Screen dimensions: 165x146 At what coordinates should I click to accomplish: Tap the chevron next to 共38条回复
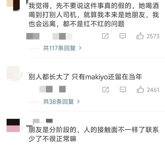[78, 102]
